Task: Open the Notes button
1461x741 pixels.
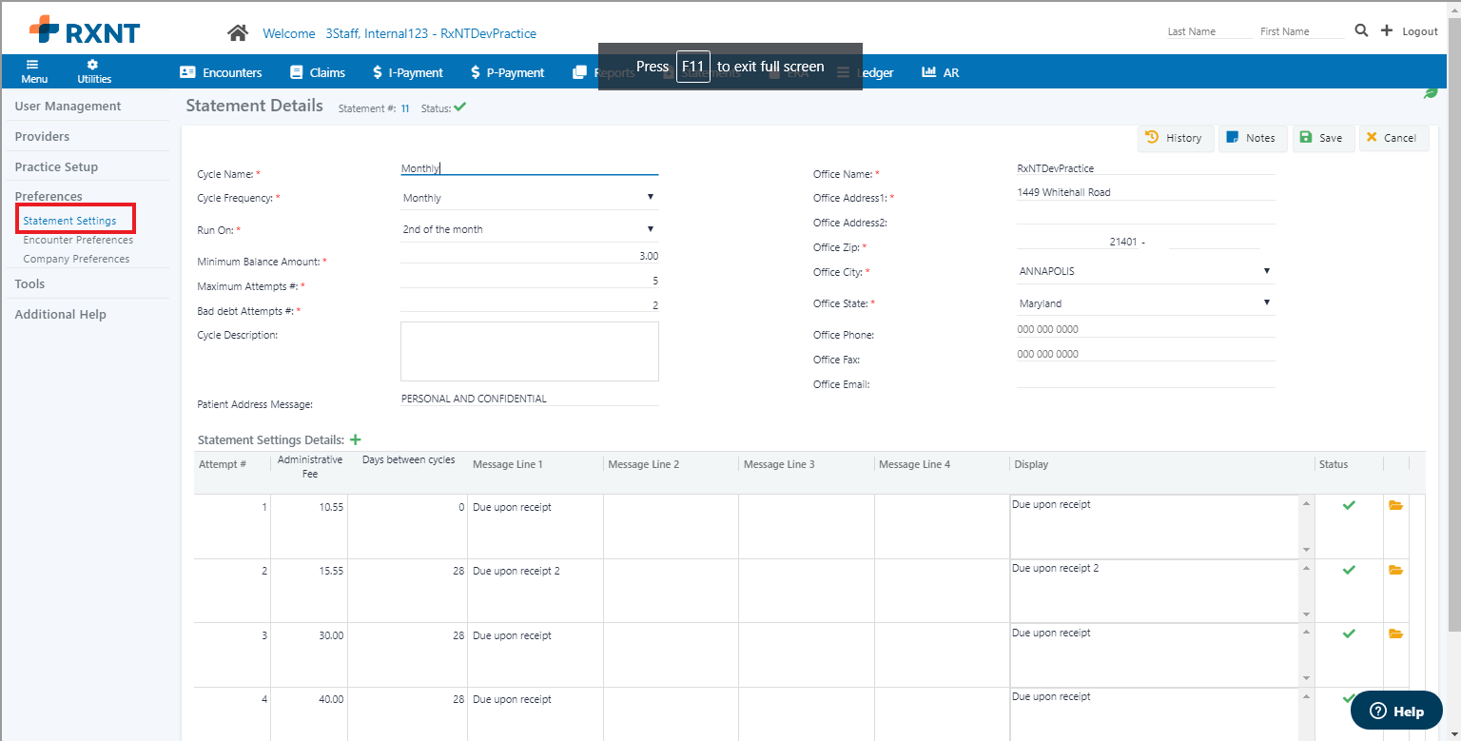Action: point(1253,138)
